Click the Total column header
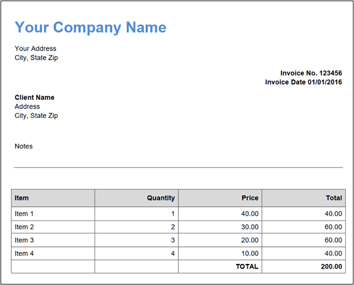The width and height of the screenshot is (354, 285). pos(334,198)
